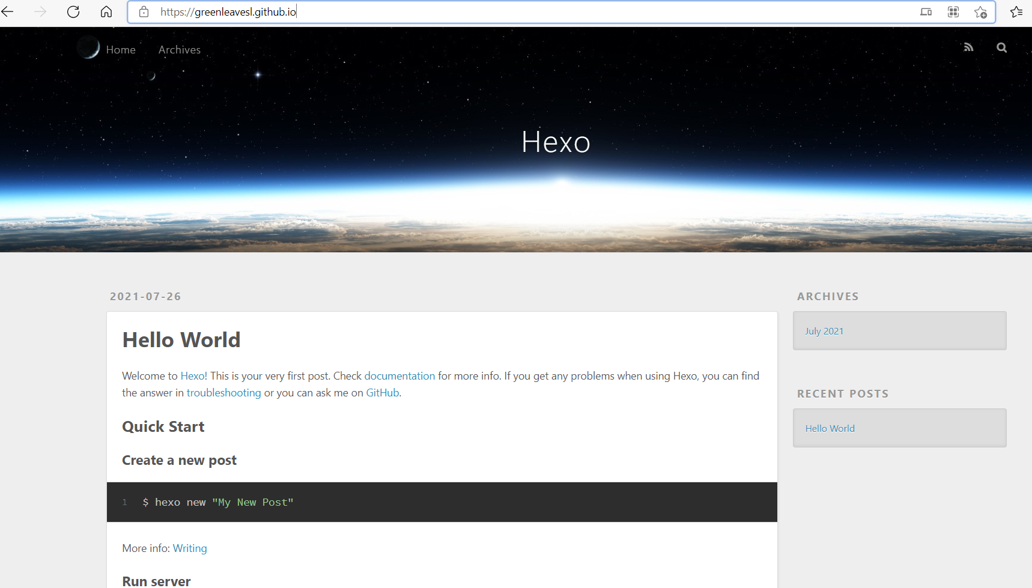Image resolution: width=1032 pixels, height=588 pixels.
Task: Click the hexo new code line
Action: tap(218, 503)
